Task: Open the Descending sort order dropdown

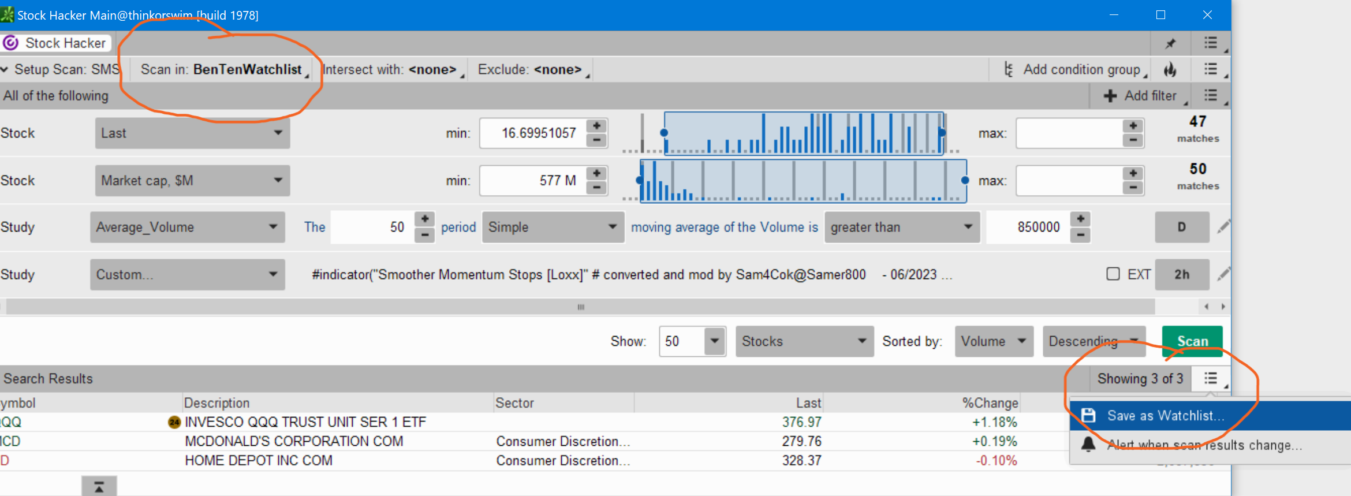Action: 1094,341
